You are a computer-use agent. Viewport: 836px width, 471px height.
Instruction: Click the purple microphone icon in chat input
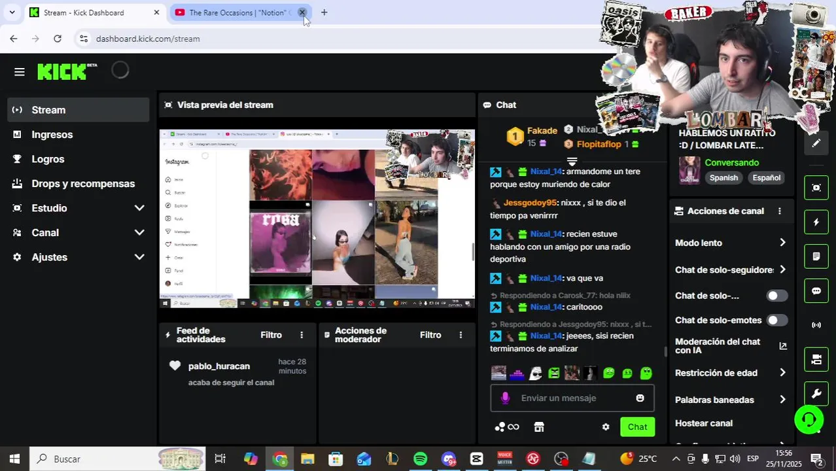point(505,398)
